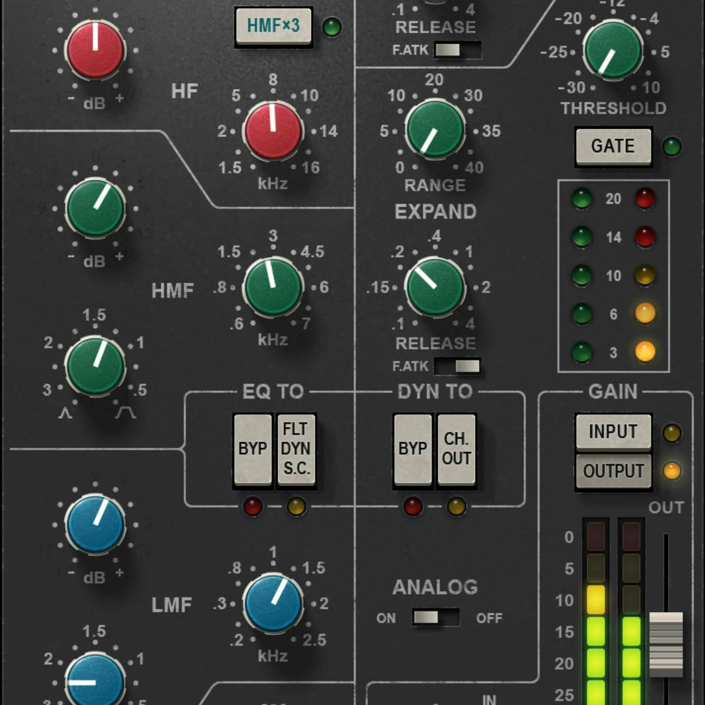Viewport: 705px width, 705px height.
Task: Engage FLT DYN S.C. routing
Action: coord(296,448)
